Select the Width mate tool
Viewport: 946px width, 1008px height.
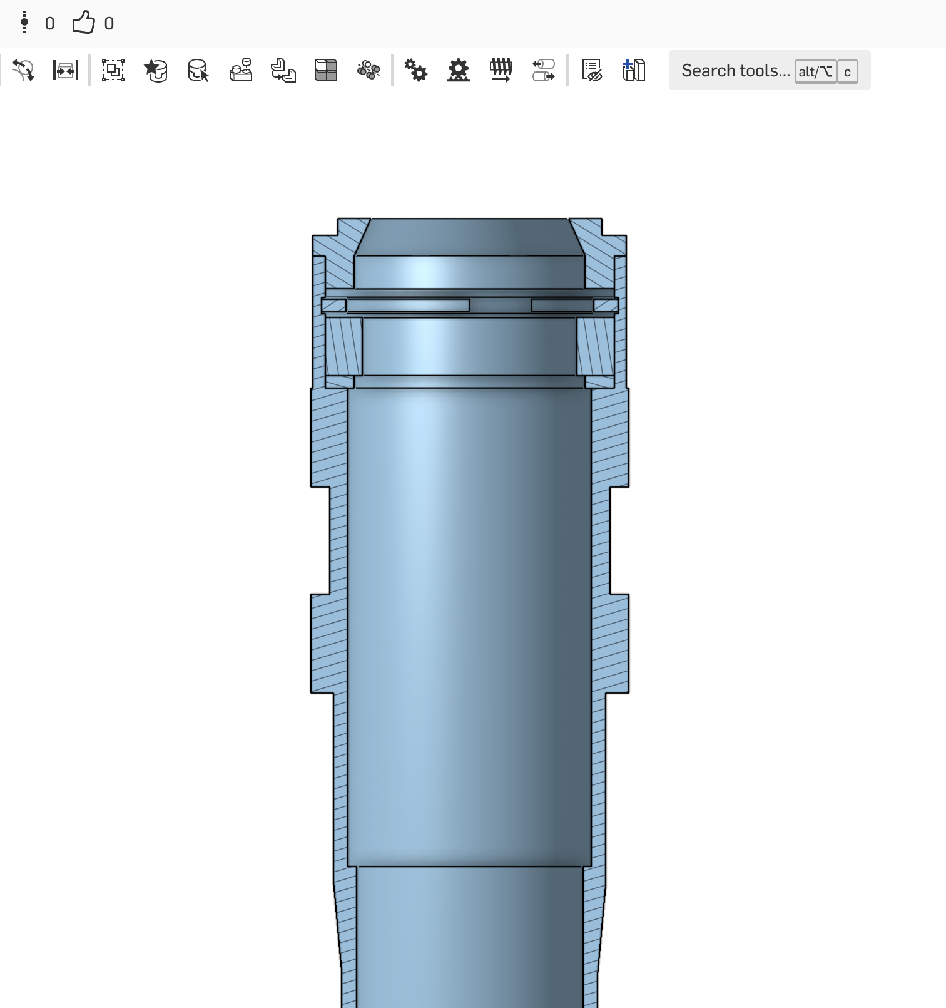[x=65, y=70]
